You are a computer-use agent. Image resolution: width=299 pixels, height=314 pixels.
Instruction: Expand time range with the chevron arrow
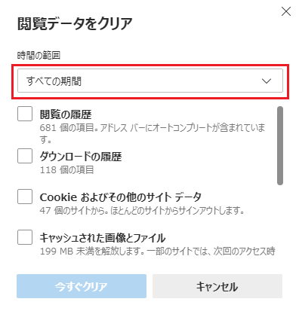(x=267, y=81)
